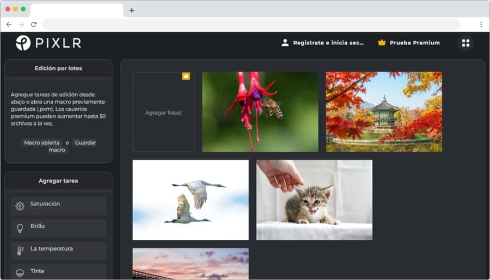Go forward in browser
The image size is (490, 280).
coord(21,24)
